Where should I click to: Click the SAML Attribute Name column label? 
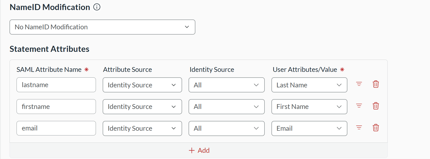[49, 69]
